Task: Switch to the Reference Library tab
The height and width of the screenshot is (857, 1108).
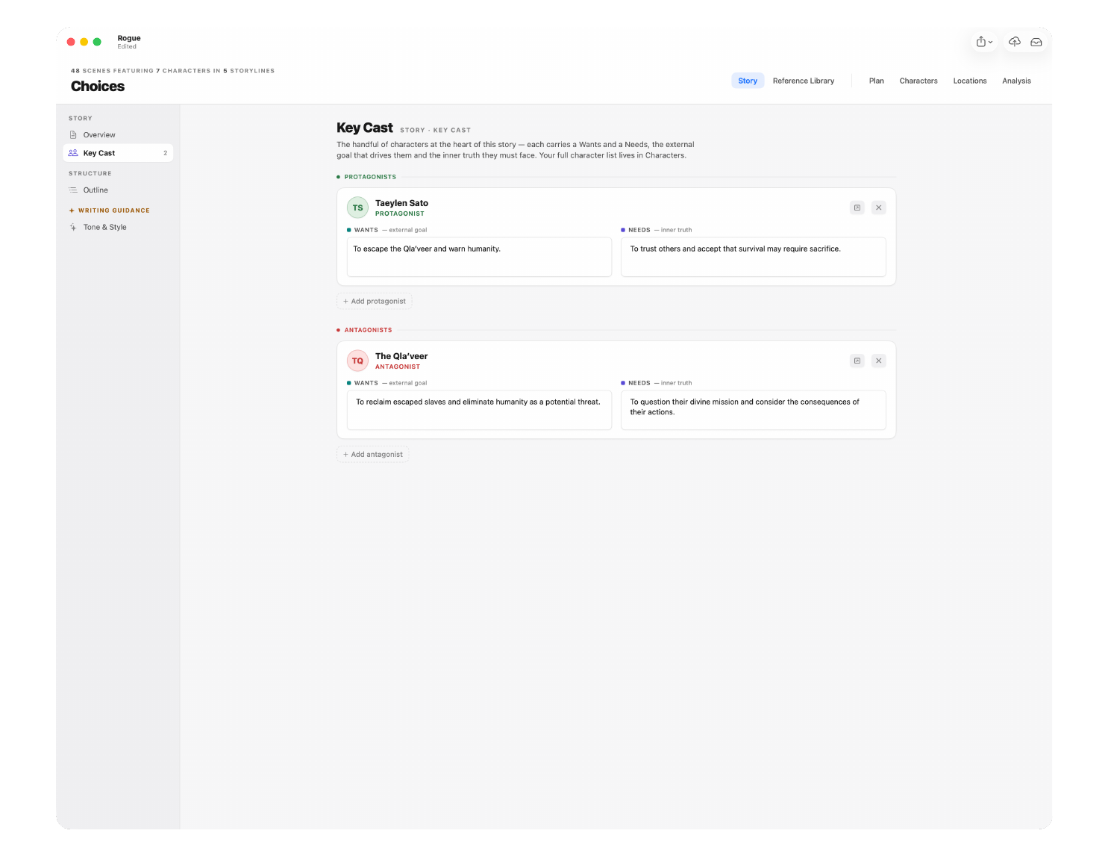Action: click(804, 81)
